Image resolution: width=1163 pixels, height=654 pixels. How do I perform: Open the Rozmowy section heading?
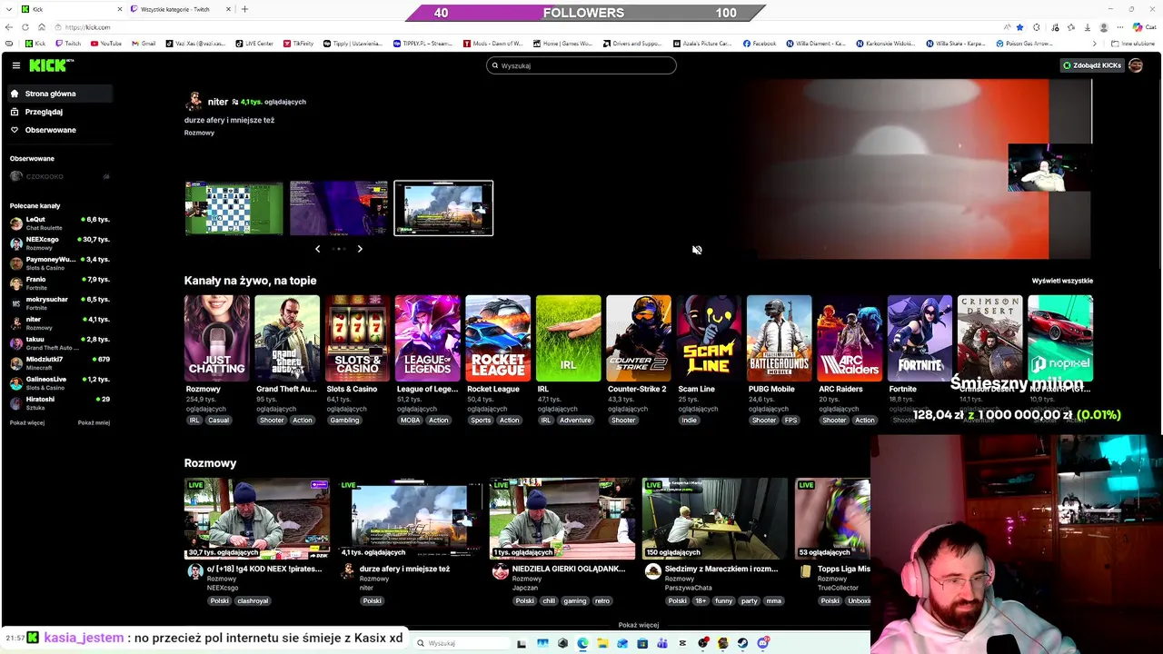click(x=210, y=463)
